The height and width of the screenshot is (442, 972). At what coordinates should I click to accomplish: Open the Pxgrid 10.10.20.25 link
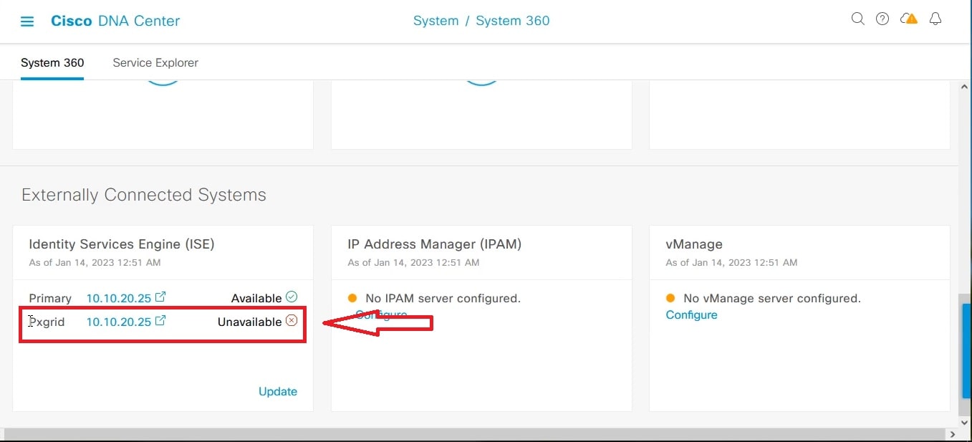pyautogui.click(x=119, y=322)
